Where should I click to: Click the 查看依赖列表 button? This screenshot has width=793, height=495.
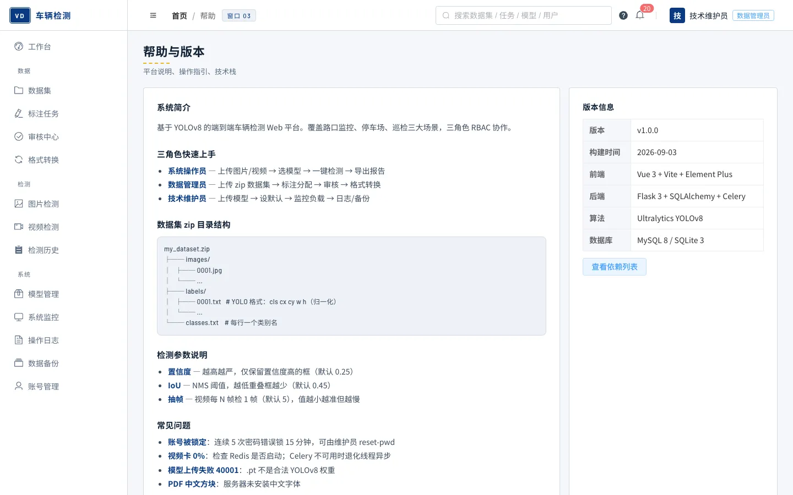tap(615, 267)
